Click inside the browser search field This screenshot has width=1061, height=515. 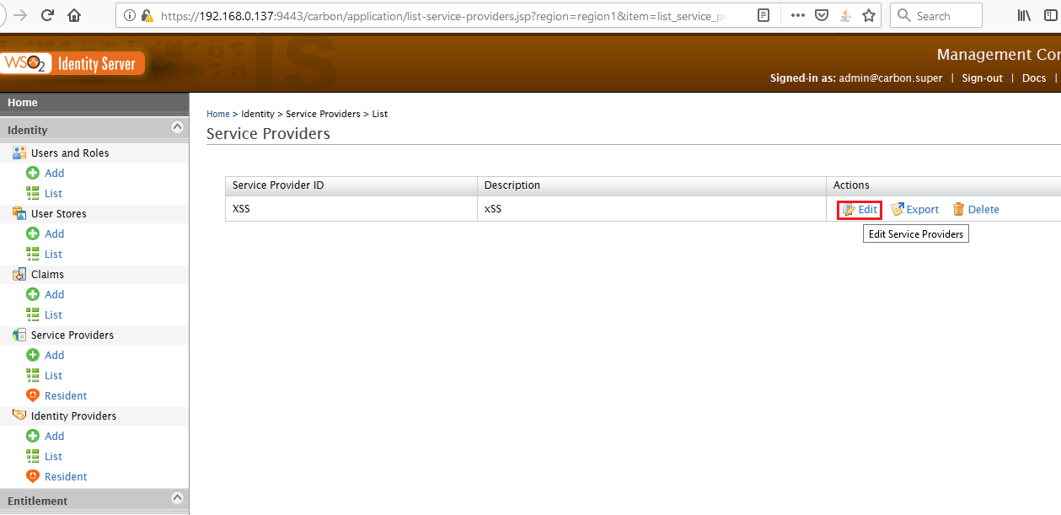(935, 14)
